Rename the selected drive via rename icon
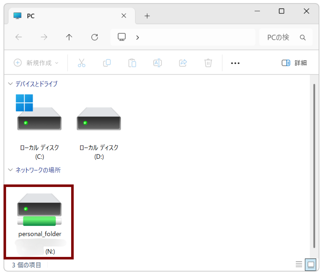The image size is (322, 276). [158, 63]
